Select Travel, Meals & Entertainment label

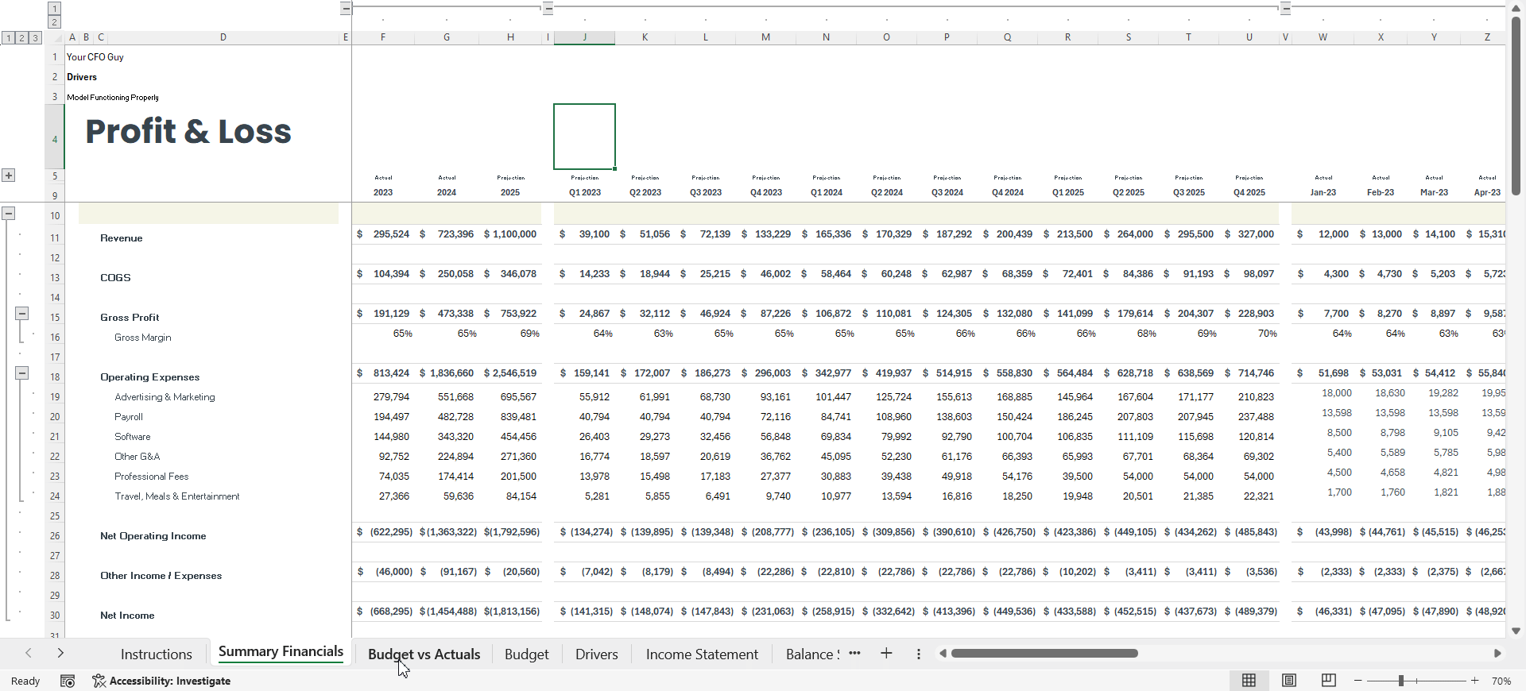(176, 496)
